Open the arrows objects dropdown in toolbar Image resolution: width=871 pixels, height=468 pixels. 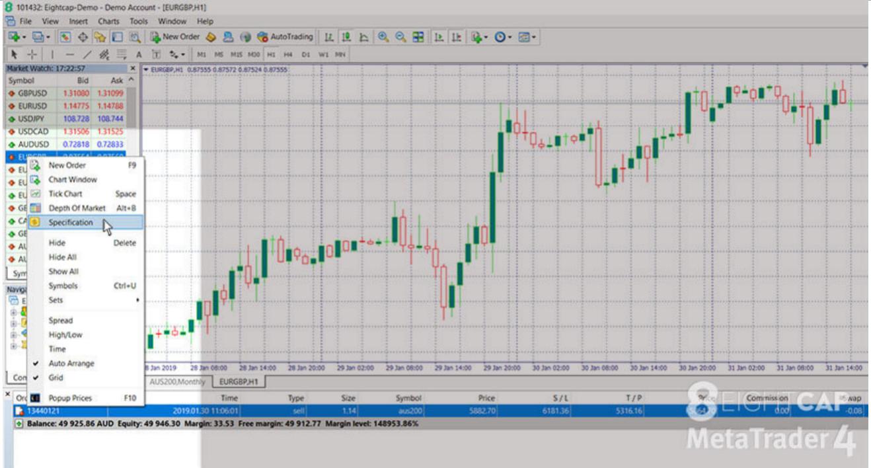point(177,55)
